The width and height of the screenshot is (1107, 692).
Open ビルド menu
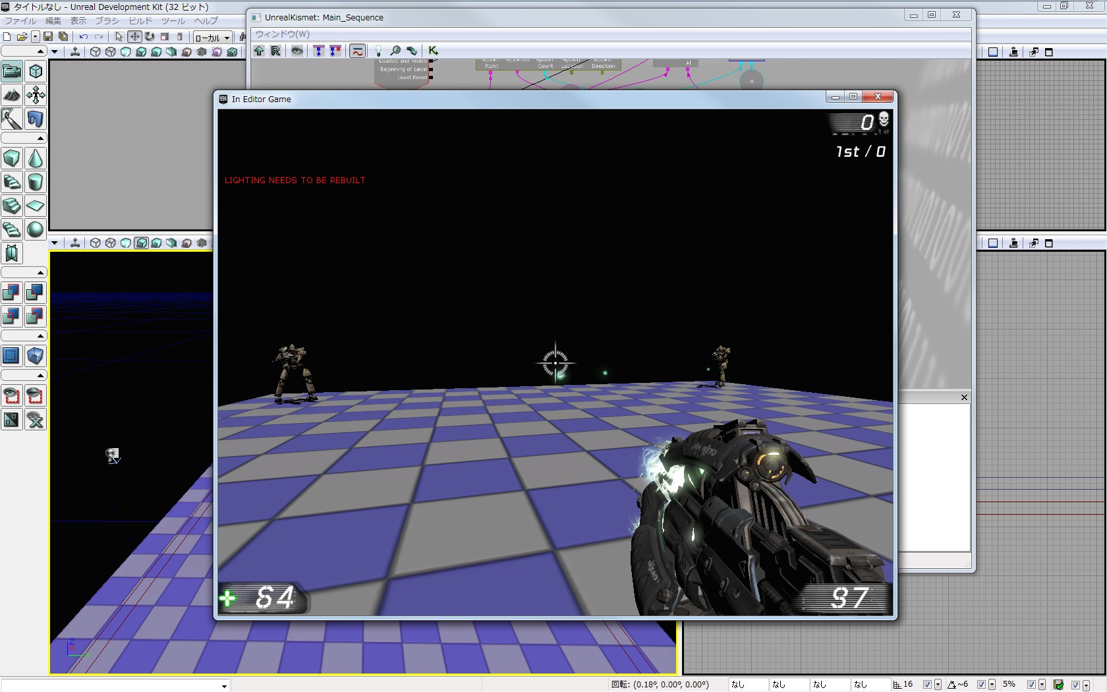[x=140, y=21]
